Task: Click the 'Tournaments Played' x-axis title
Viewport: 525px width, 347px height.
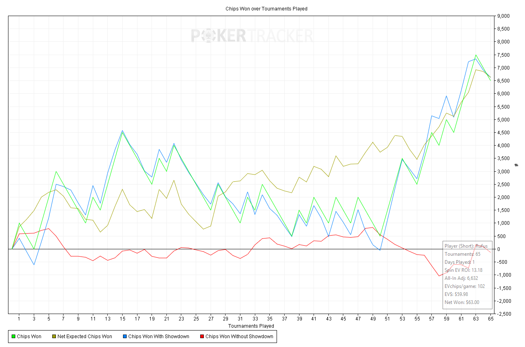Action: coord(251,326)
